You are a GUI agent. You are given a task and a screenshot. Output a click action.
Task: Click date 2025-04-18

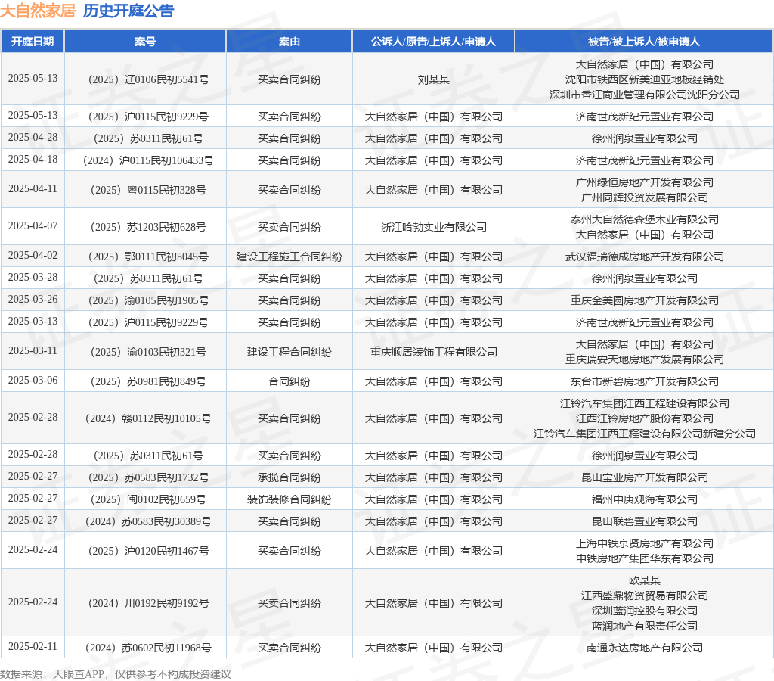[x=33, y=159]
